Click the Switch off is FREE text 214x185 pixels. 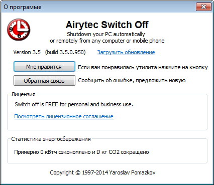pyautogui.click(x=74, y=104)
